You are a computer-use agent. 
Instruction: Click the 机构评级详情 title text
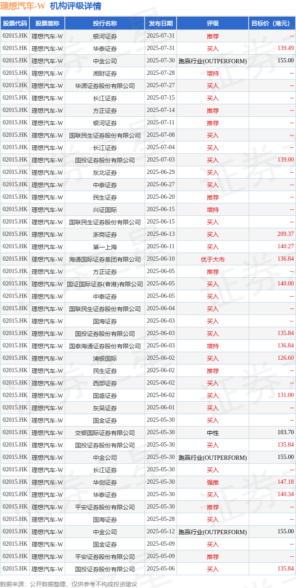(75, 6)
